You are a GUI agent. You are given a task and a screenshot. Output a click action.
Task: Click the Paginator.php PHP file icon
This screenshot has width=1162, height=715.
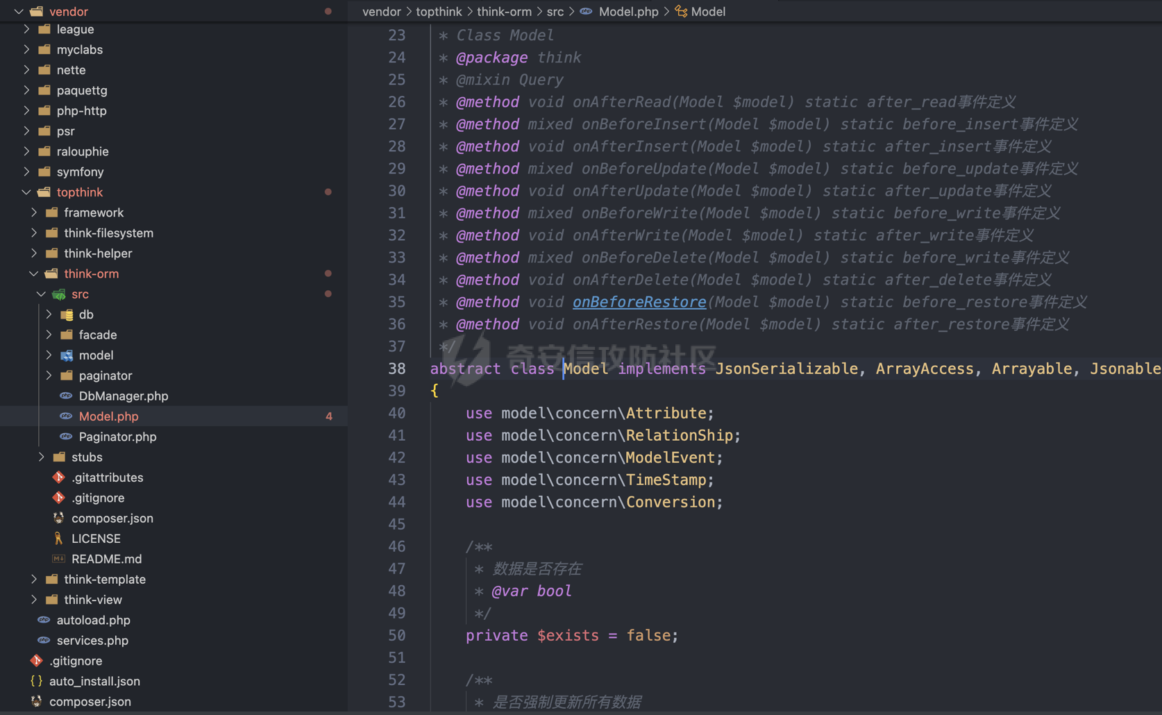point(66,437)
